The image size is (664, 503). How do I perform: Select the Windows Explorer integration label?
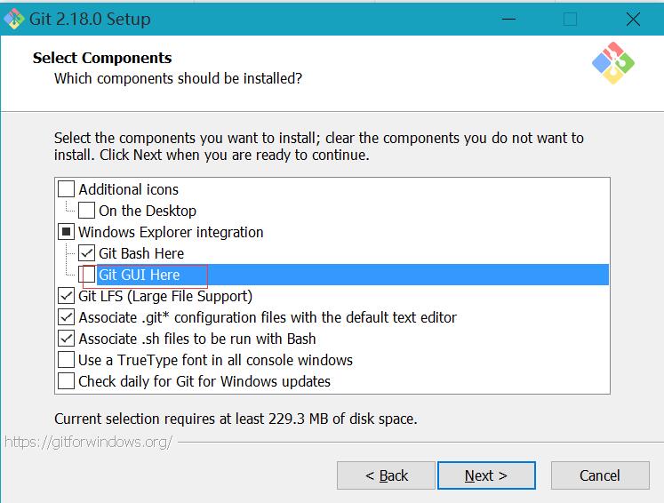171,232
